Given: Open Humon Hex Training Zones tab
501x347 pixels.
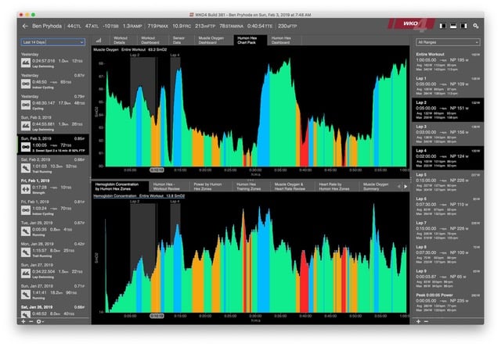Looking at the screenshot, I should click(x=250, y=187).
